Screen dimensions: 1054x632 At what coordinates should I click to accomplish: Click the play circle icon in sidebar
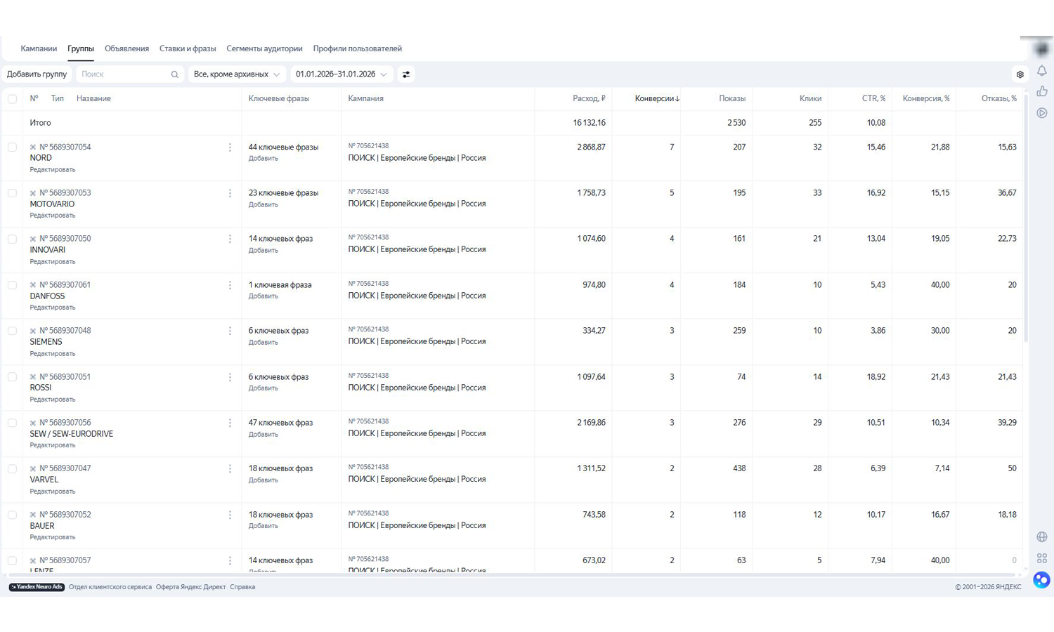click(x=1042, y=113)
